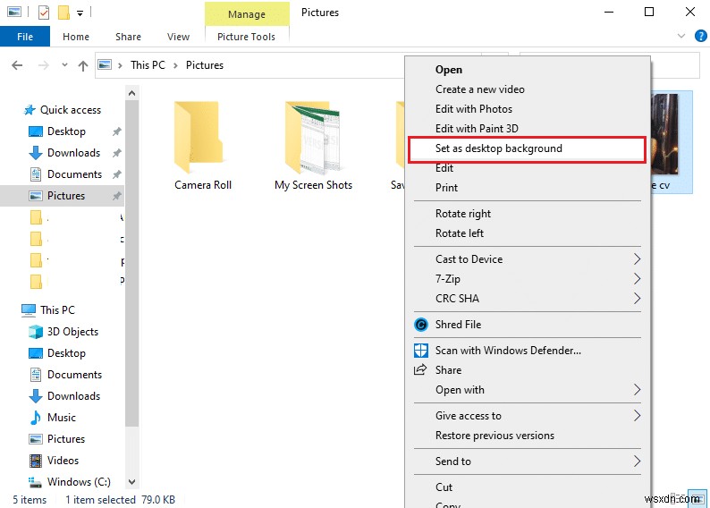Image resolution: width=710 pixels, height=508 pixels.
Task: Choose Set as desktop background
Action: pyautogui.click(x=498, y=148)
